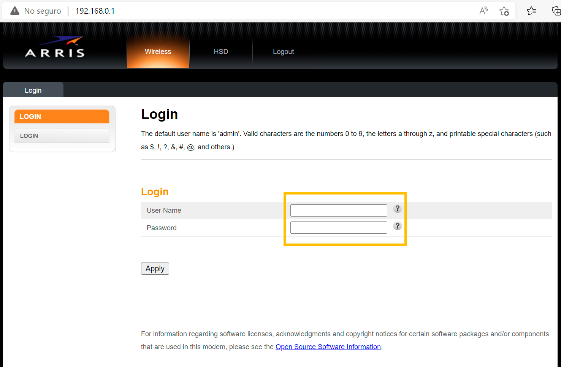This screenshot has width=561, height=367.
Task: Open the HSD tab
Action: point(221,52)
